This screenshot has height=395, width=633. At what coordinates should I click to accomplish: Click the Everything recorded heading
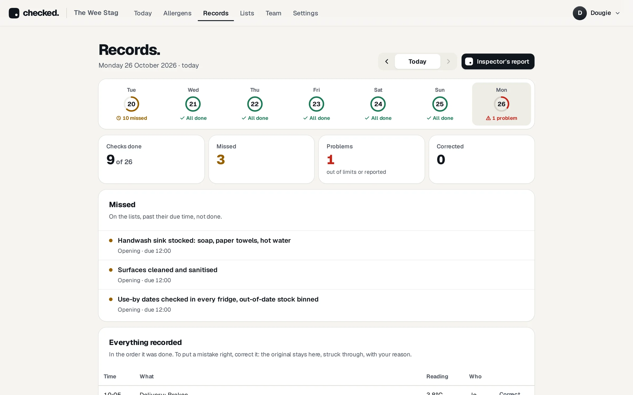tap(145, 342)
